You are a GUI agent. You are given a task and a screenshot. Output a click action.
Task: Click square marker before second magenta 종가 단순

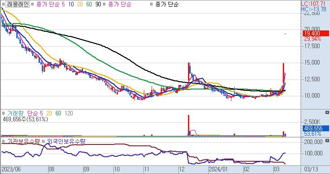click(x=104, y=4)
